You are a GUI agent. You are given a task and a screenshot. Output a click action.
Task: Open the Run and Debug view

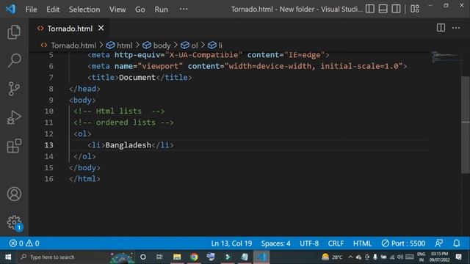[x=14, y=117]
